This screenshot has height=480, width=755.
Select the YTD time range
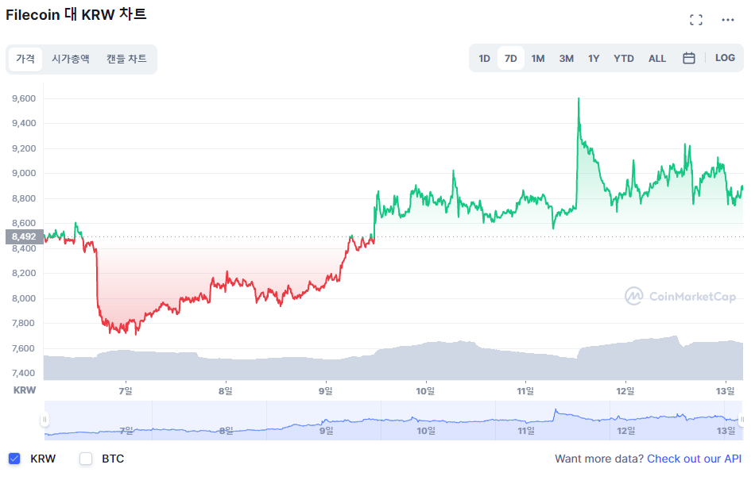click(x=624, y=59)
